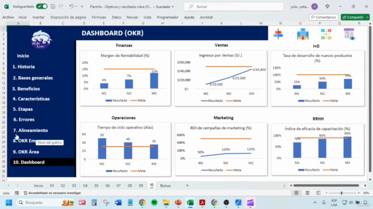Viewport: 373px width, 209px height.
Task: Open PowerPoint from the taskbar
Action: click(178, 203)
